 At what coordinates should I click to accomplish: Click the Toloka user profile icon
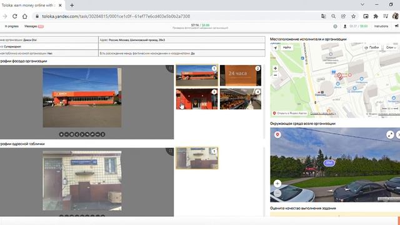tap(345, 26)
